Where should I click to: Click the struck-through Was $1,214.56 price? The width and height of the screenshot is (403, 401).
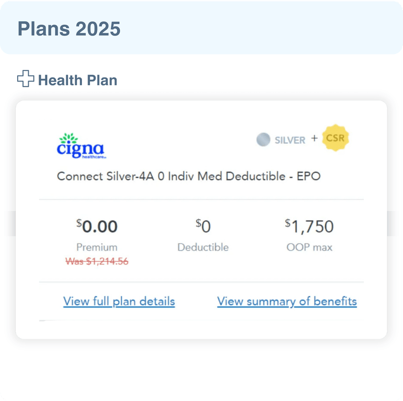(97, 262)
